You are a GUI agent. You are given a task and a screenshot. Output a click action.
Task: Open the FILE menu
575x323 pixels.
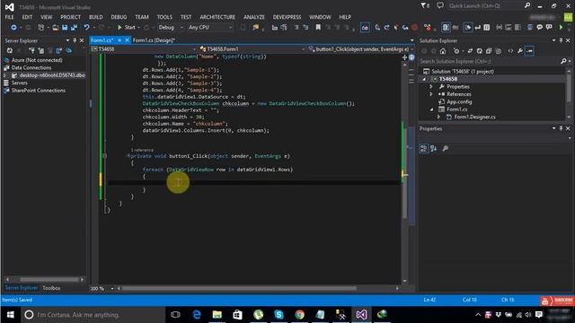tap(9, 17)
